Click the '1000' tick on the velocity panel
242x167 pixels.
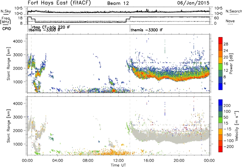pyautogui.click(x=18, y=144)
